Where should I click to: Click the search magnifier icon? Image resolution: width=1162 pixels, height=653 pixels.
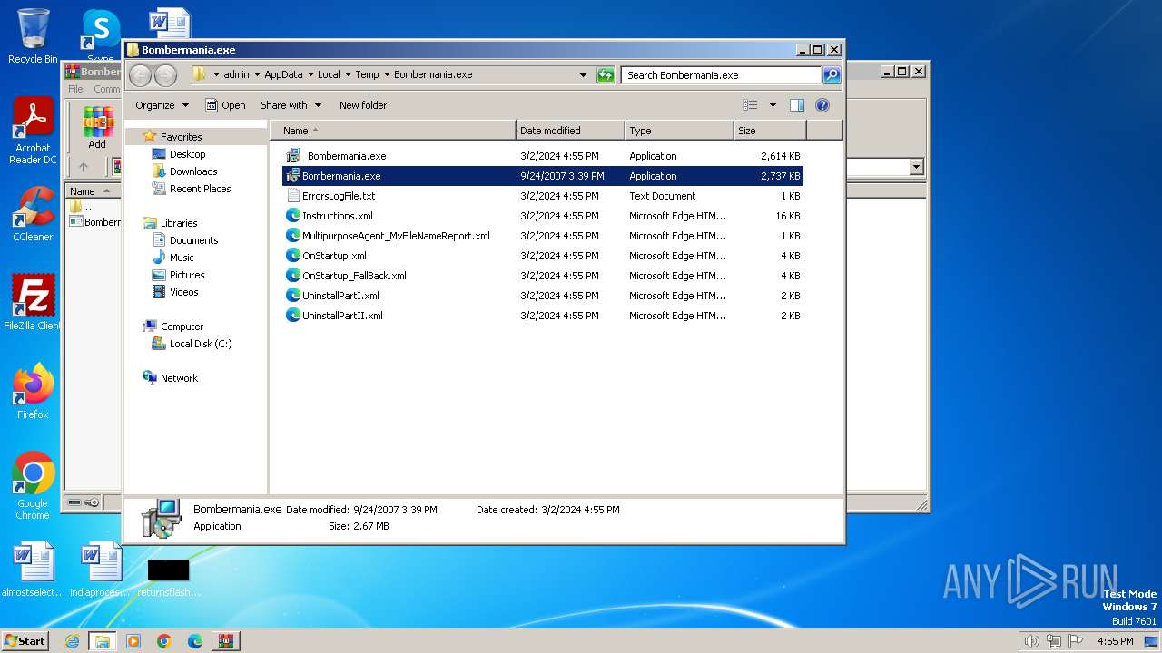pyautogui.click(x=831, y=75)
